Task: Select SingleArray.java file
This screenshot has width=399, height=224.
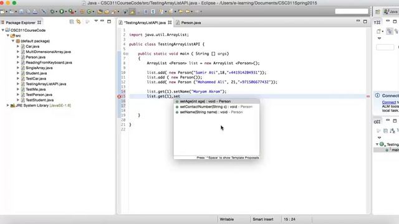Action: [x=39, y=68]
